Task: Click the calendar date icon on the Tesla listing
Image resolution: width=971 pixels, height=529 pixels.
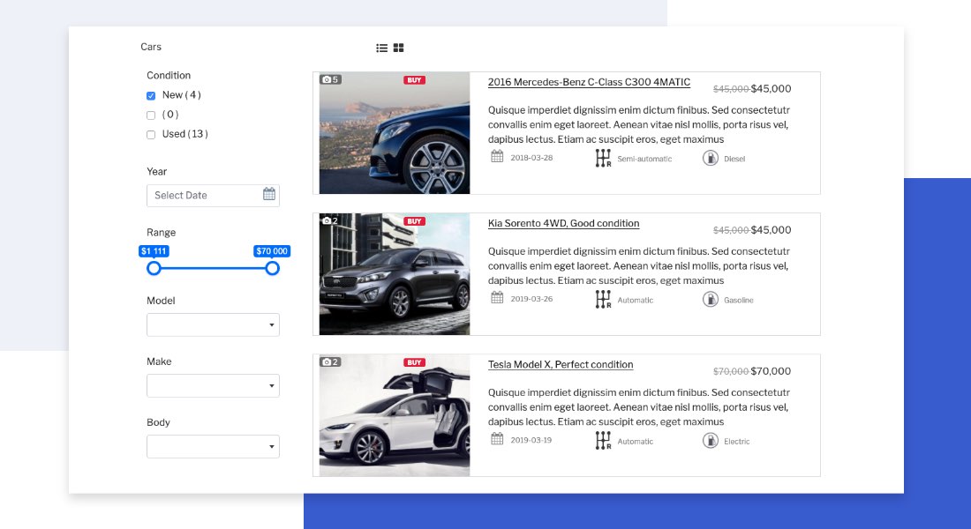Action: (x=496, y=439)
